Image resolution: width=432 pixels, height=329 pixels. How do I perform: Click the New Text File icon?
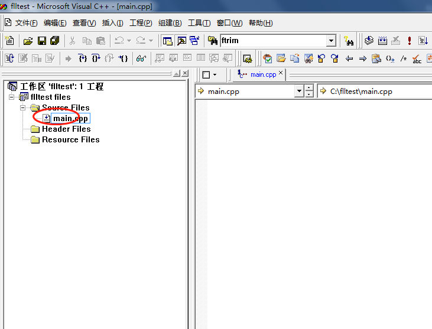tap(9, 41)
